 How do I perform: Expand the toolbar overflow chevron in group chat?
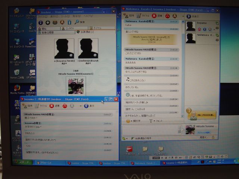(183, 16)
